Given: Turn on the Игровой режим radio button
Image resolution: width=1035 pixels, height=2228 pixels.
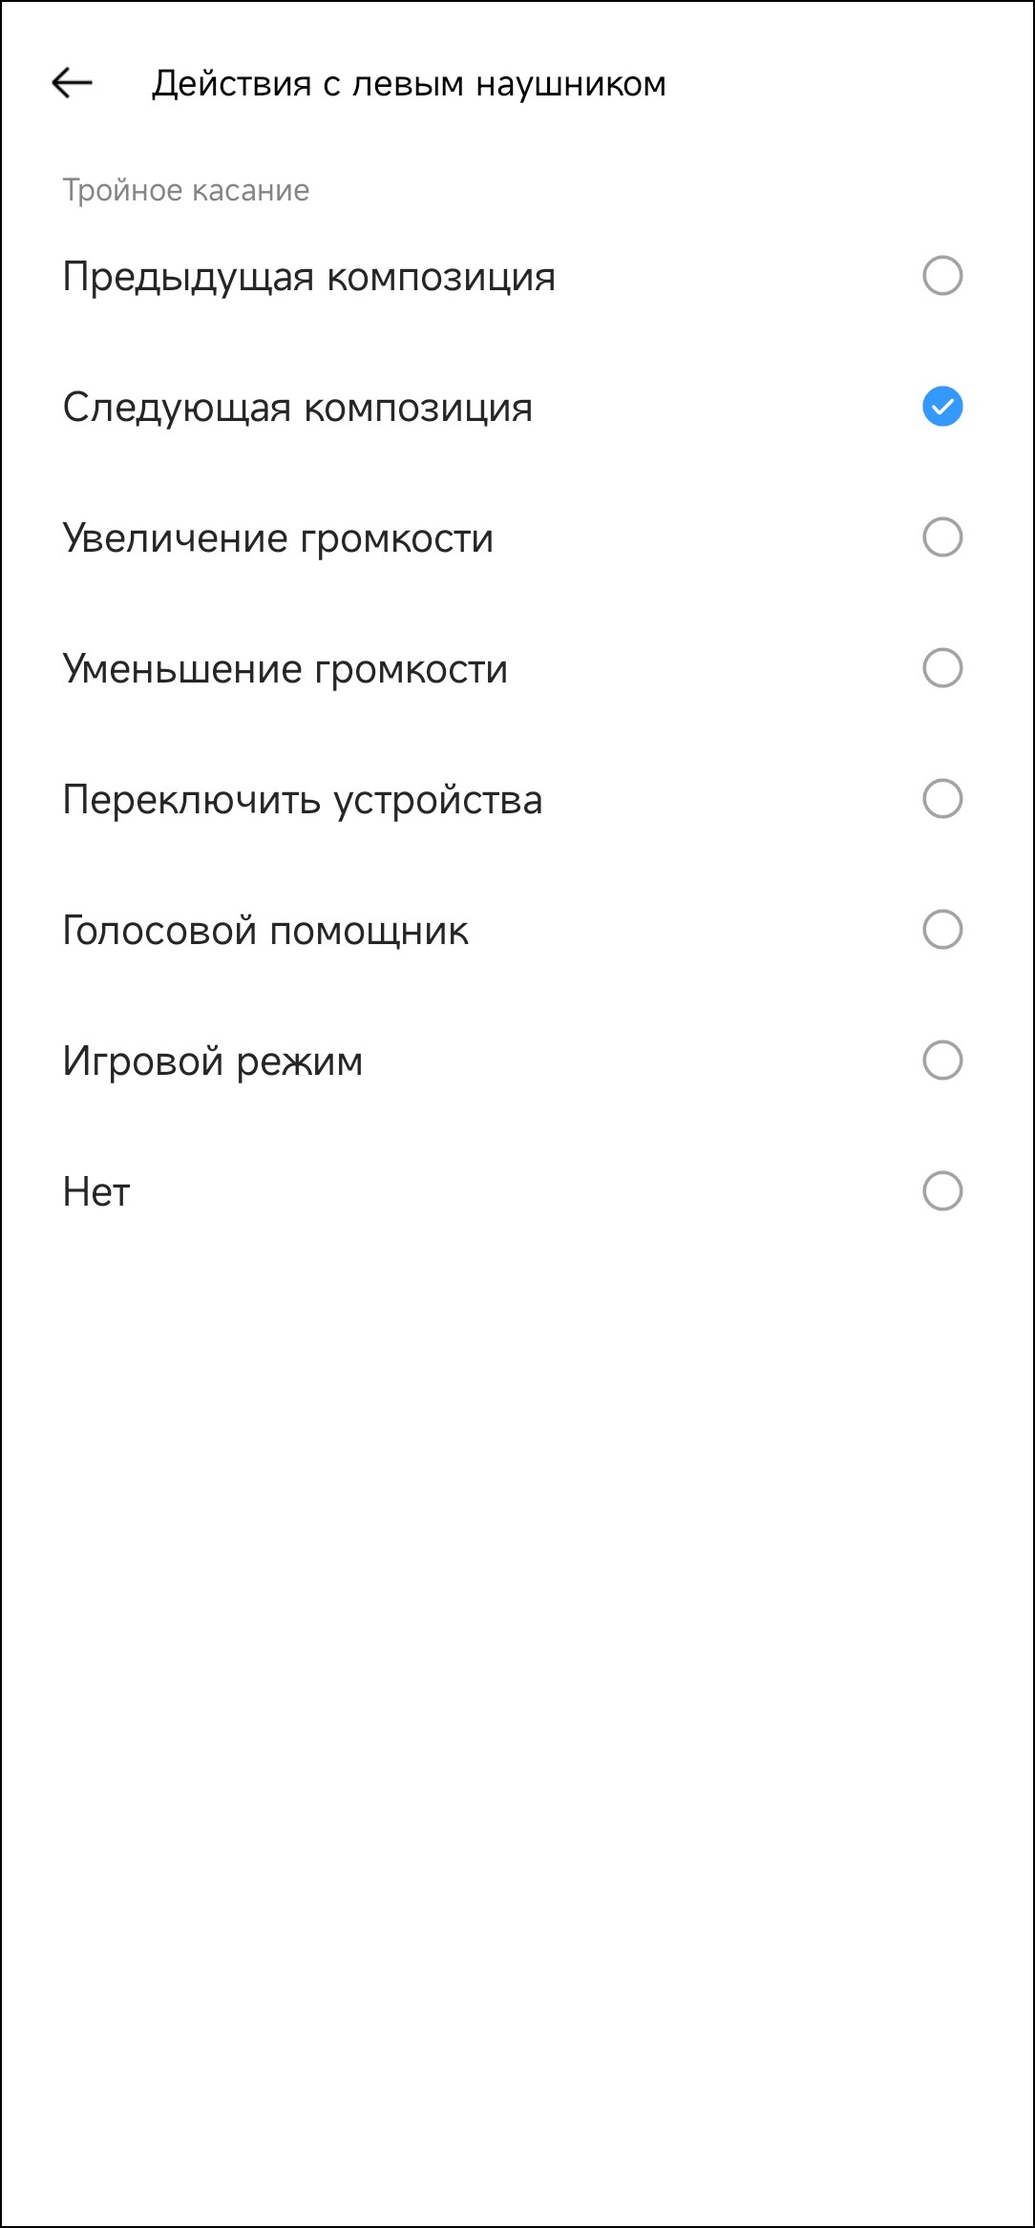Looking at the screenshot, I should (x=941, y=1061).
